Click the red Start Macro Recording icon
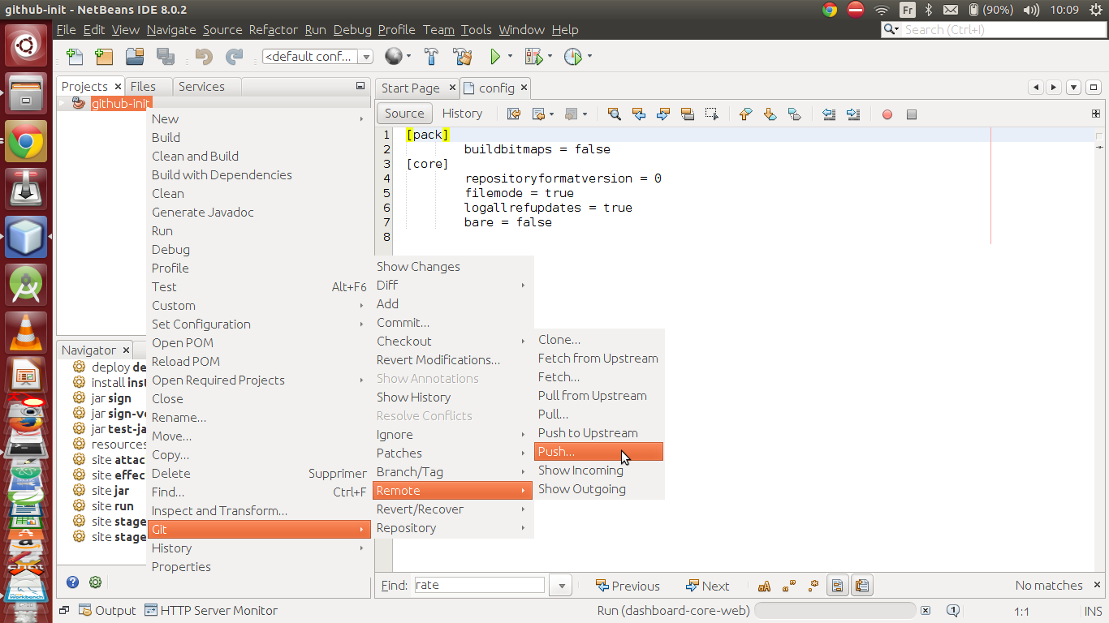Viewport: 1109px width, 623px height. 887,114
